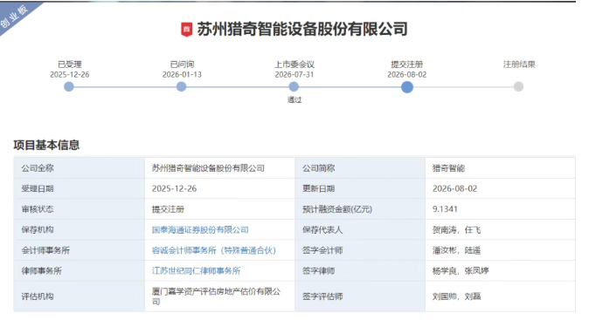589x320 pixels.
Task: Click the 签字评估师 value 刘国帅，刘磊
Action: point(456,296)
